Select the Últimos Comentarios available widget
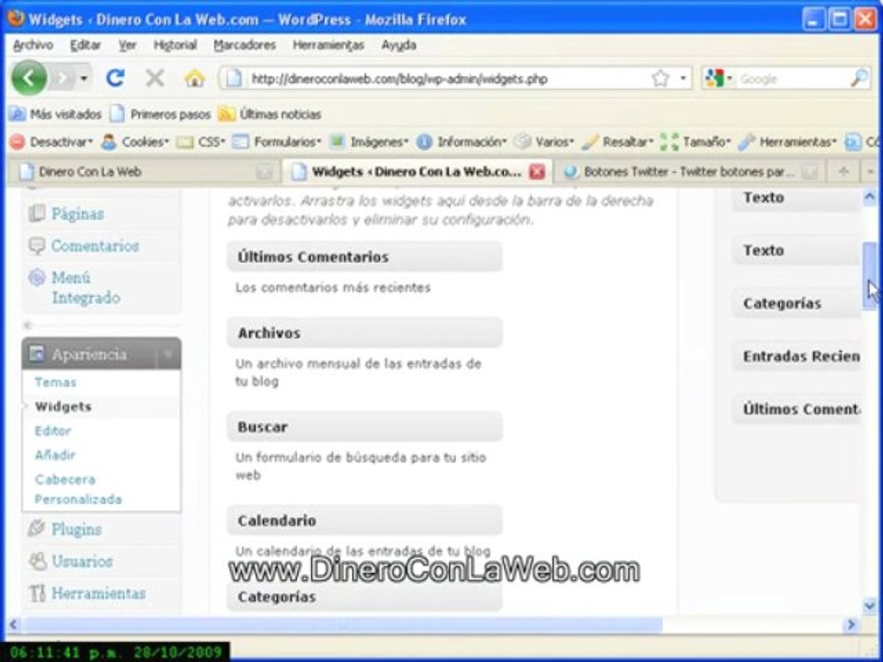This screenshot has width=883, height=662. [x=364, y=257]
